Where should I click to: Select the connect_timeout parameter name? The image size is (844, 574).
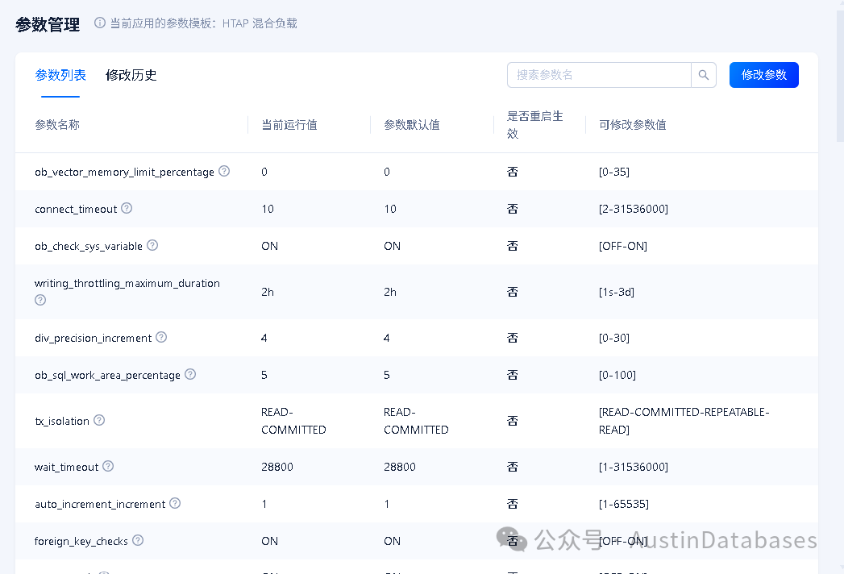[x=77, y=208]
